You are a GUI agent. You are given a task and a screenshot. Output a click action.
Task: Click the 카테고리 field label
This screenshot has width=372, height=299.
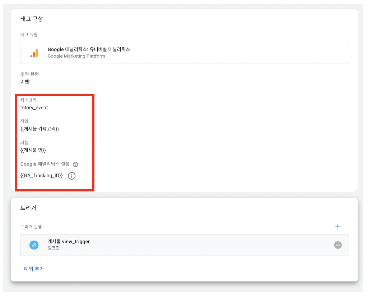pyautogui.click(x=28, y=100)
